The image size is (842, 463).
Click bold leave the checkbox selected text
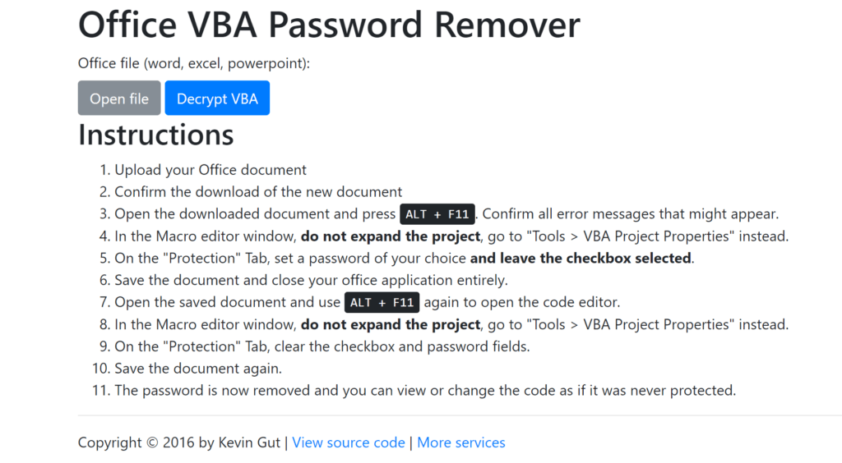pos(581,258)
